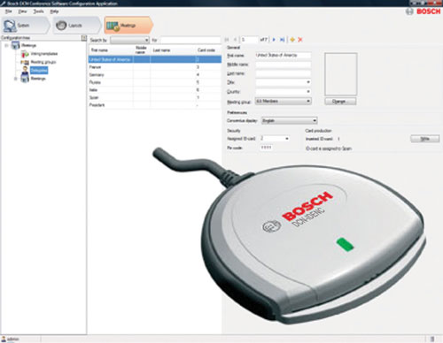443x343 pixels.
Task: Sort by Card code column
Action: tap(208, 50)
